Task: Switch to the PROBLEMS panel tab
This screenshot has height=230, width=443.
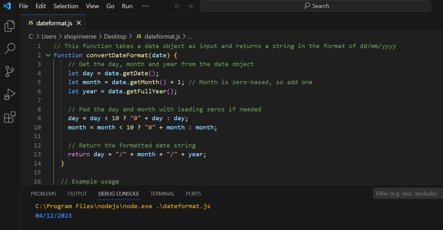Action: (x=43, y=194)
